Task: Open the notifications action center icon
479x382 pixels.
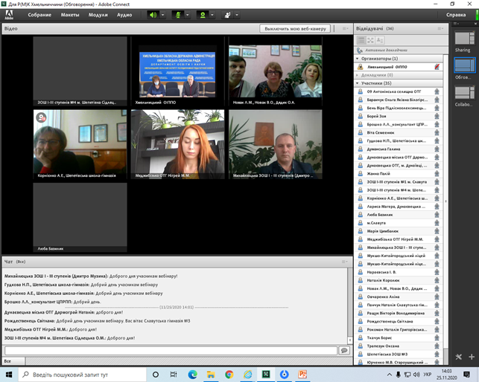Action: tap(466, 375)
